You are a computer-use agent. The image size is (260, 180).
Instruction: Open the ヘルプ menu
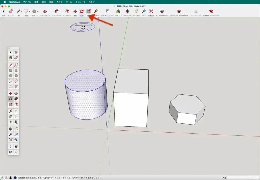coord(91,2)
